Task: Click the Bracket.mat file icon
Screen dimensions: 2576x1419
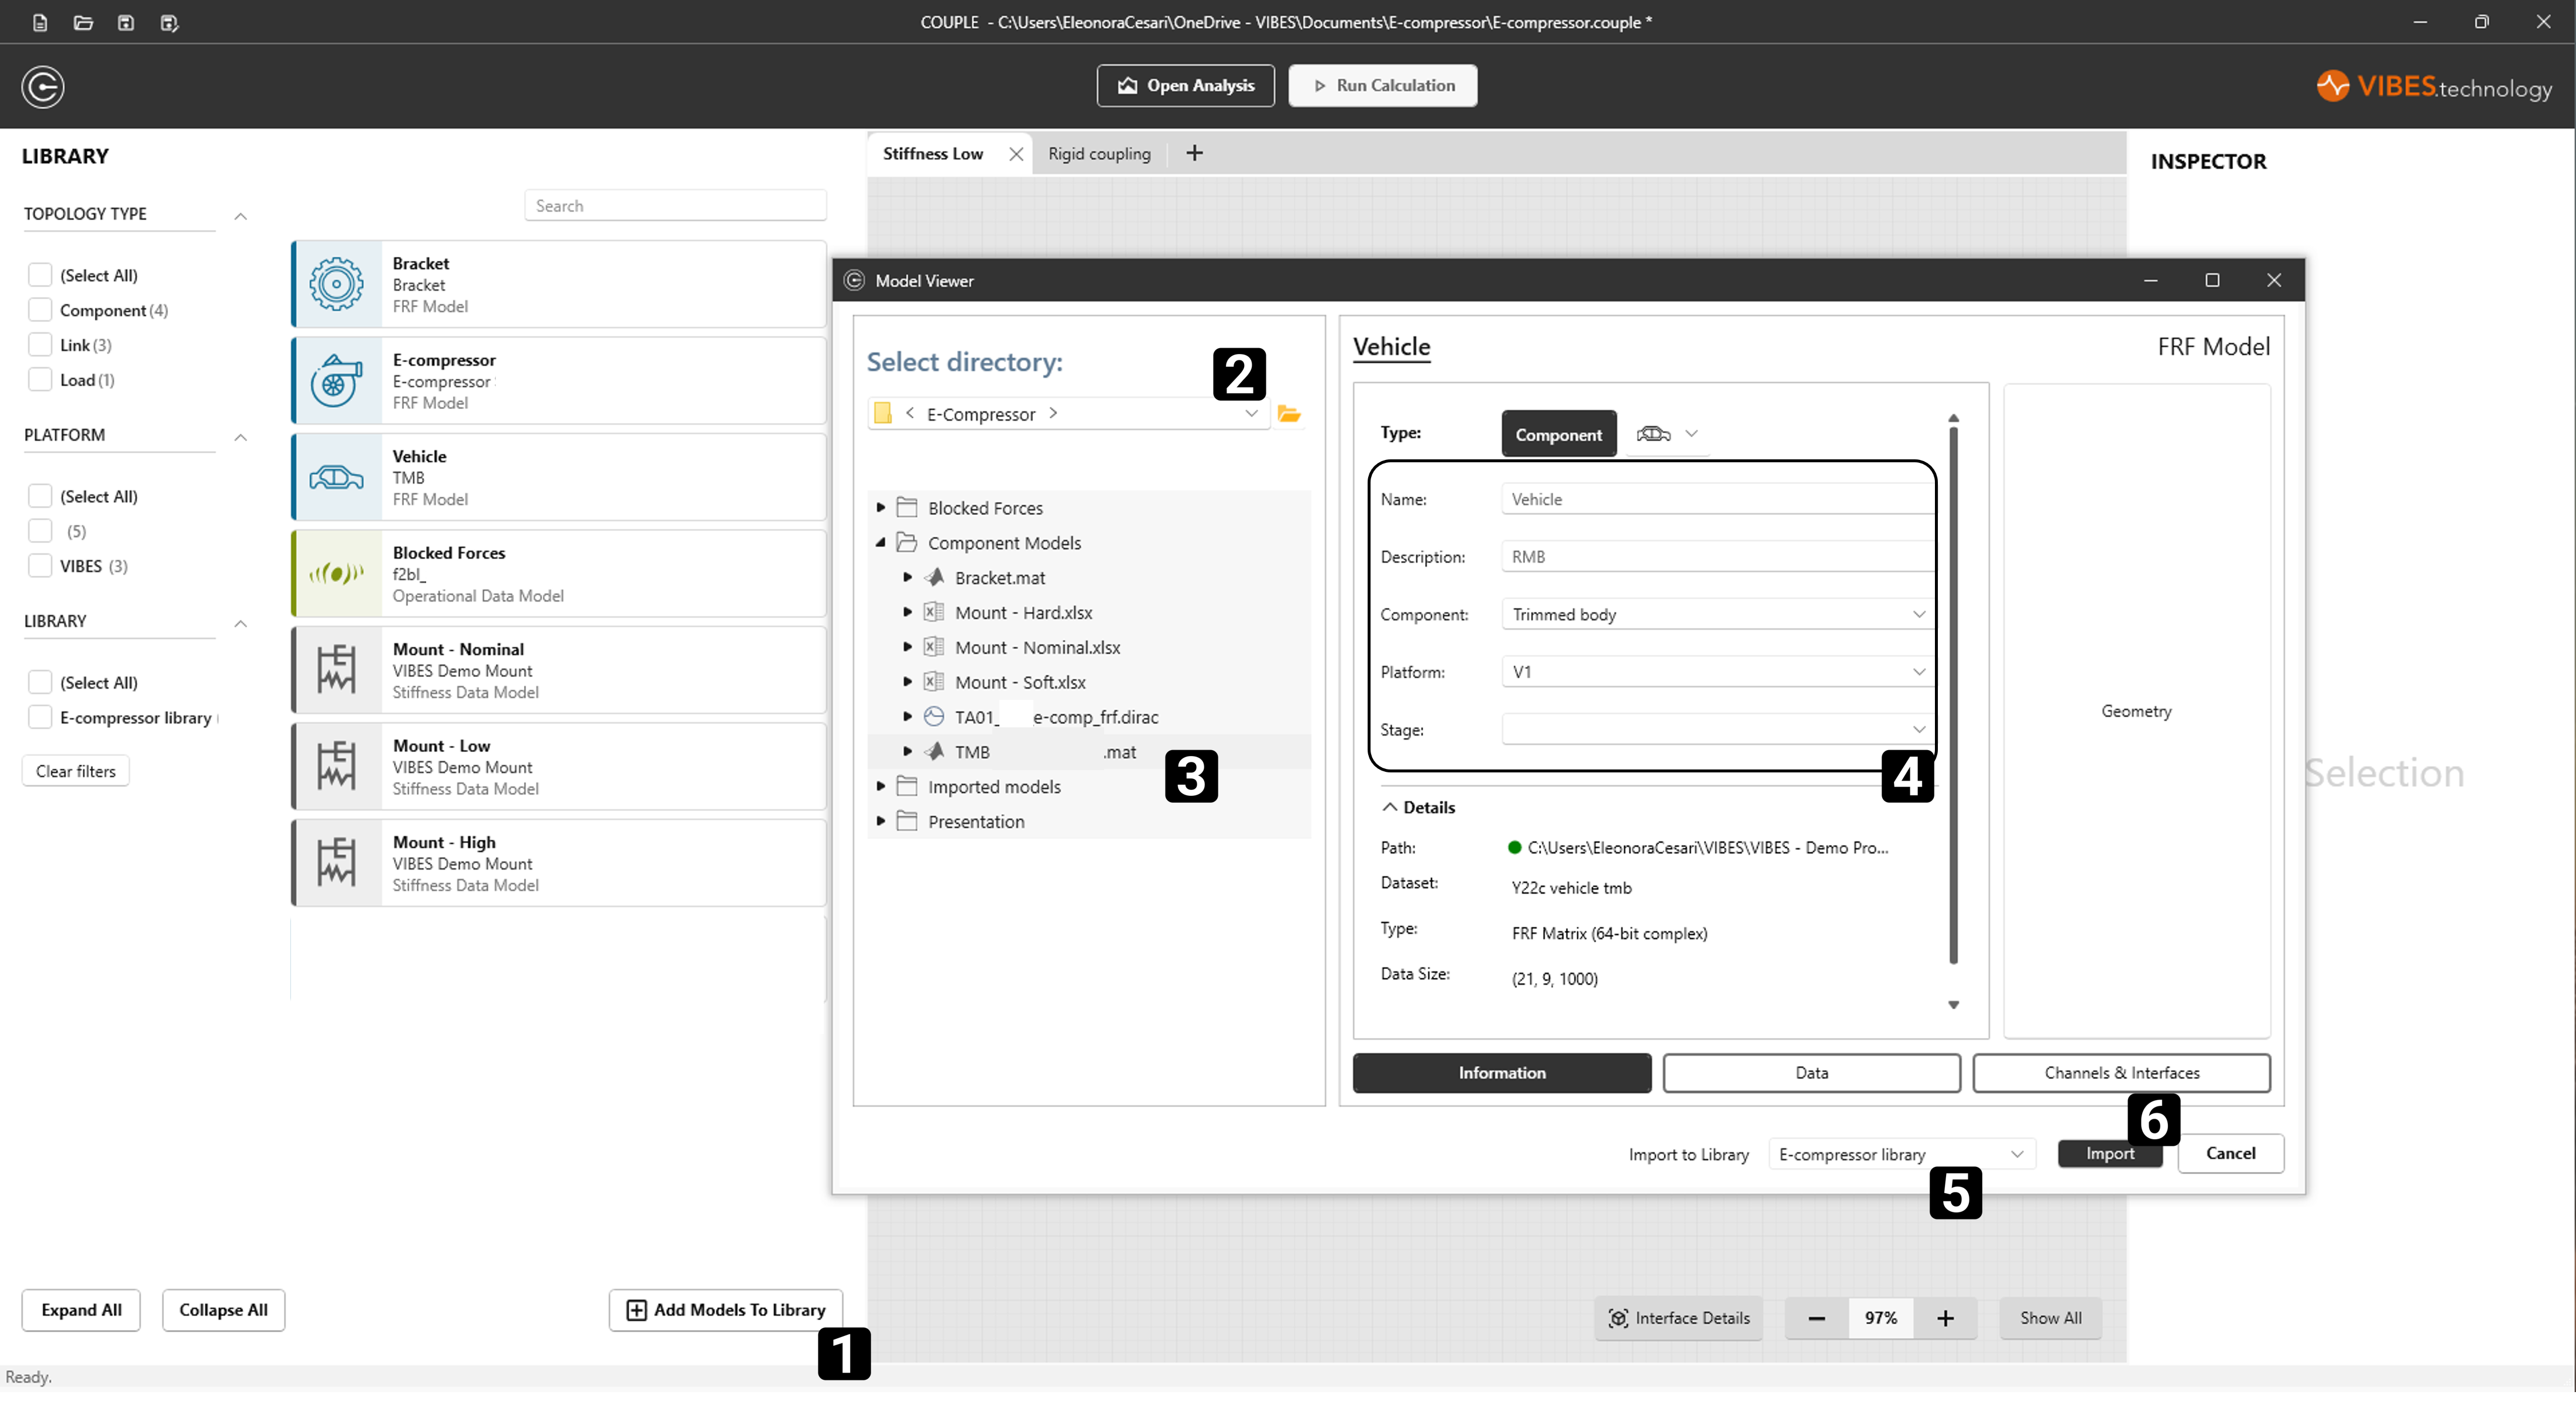Action: point(934,578)
